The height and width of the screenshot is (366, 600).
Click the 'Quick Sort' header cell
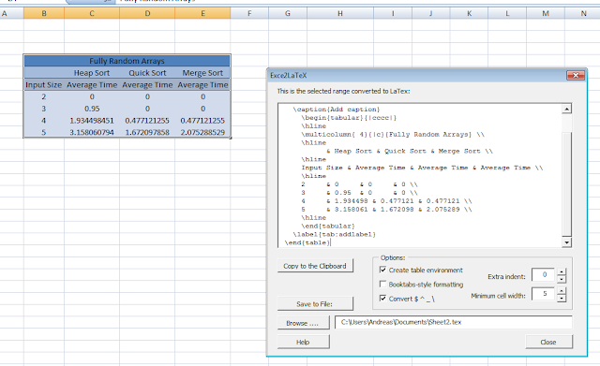(147, 73)
